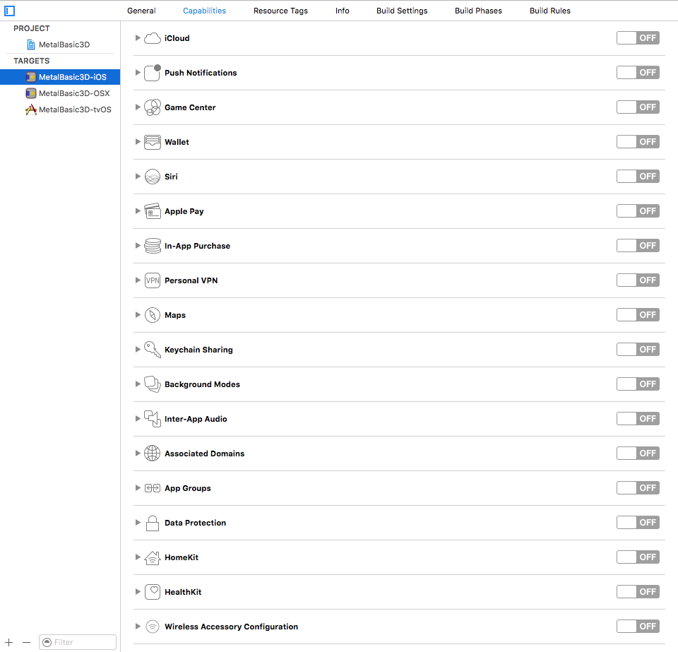Click the Wallet capability icon

[152, 141]
